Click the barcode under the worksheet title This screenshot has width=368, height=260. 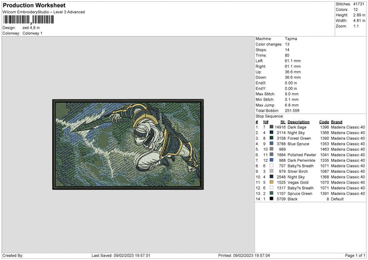click(x=28, y=20)
